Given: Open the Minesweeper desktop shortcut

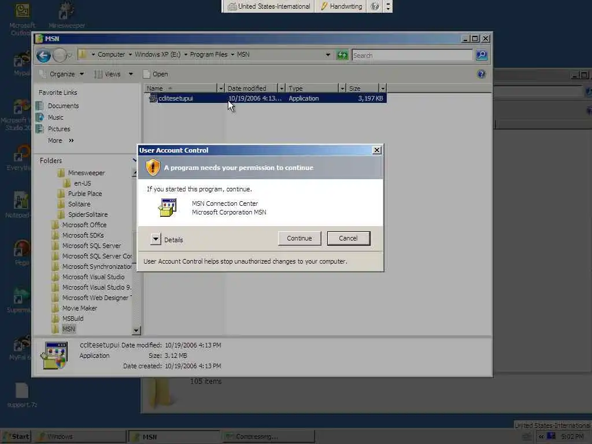Looking at the screenshot, I should click(x=66, y=16).
